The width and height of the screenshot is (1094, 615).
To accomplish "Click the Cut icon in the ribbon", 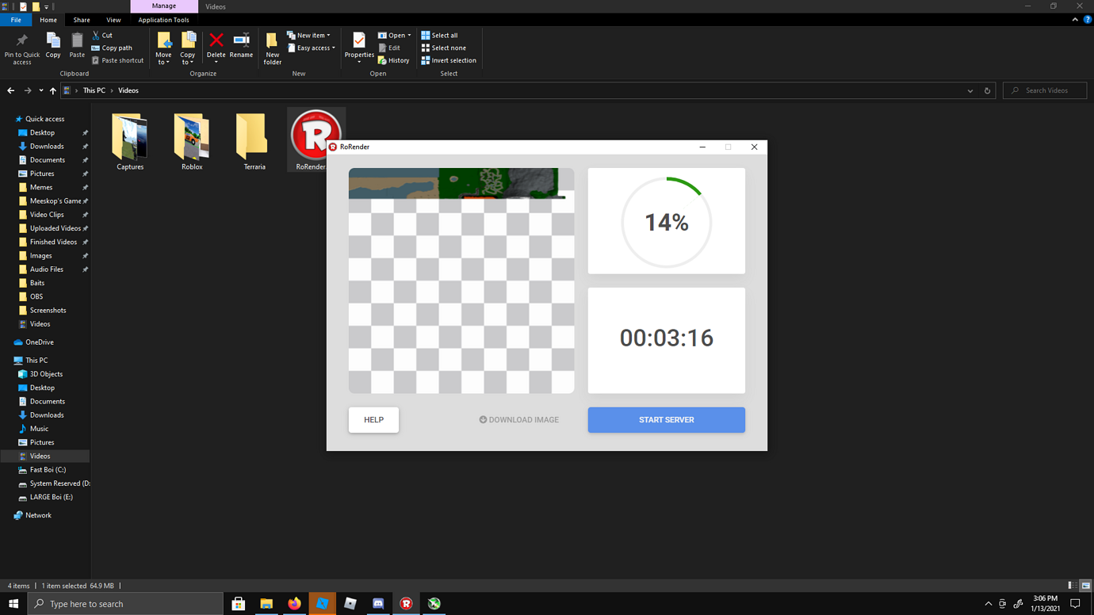I will [98, 35].
